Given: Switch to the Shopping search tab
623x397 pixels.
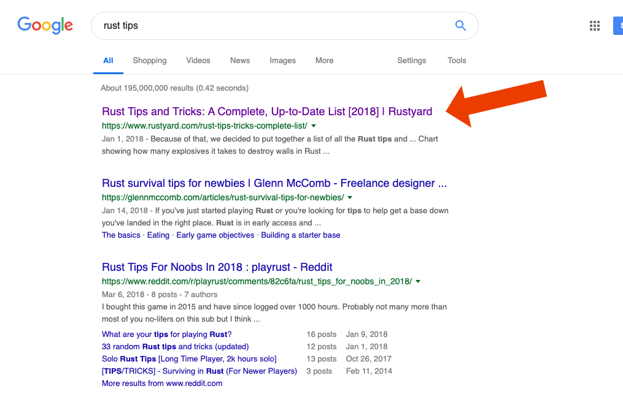Looking at the screenshot, I should point(149,61).
